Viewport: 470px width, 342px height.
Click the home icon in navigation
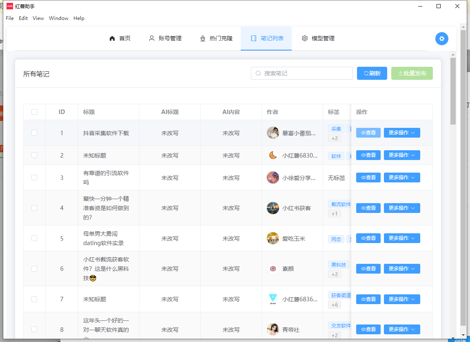point(112,39)
